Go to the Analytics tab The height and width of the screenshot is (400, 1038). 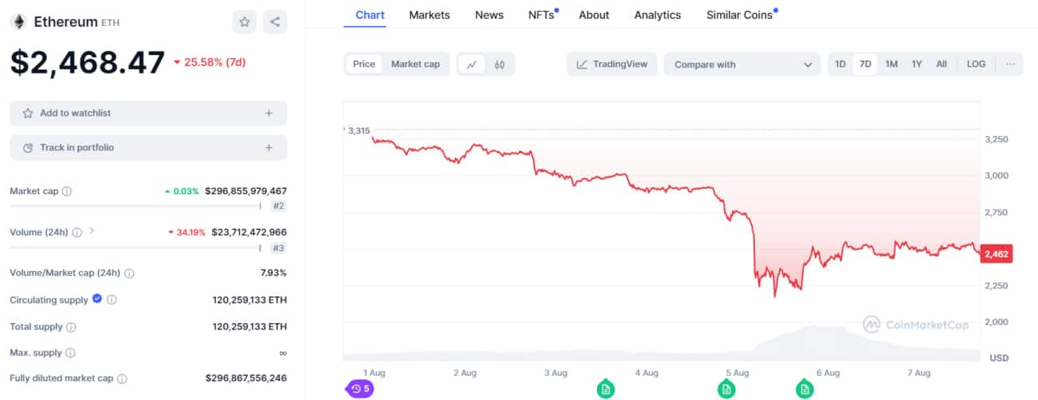(x=658, y=15)
